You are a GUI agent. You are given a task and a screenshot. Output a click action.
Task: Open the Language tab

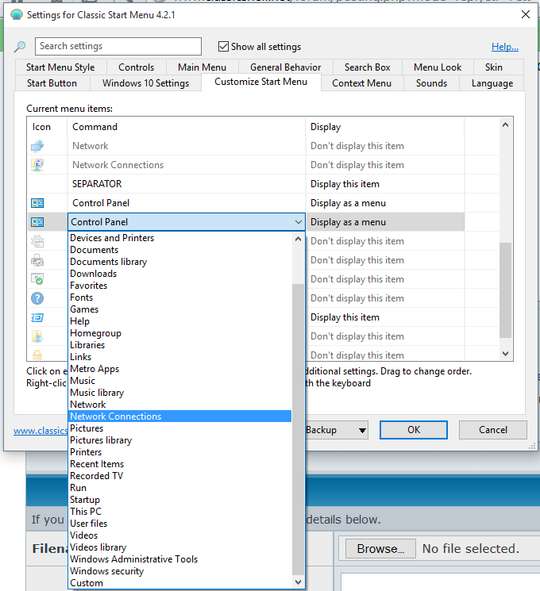[x=492, y=83]
